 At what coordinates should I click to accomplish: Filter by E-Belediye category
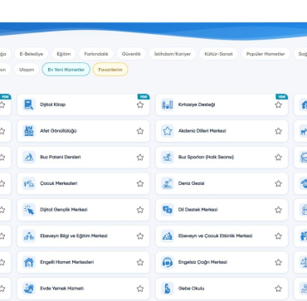click(32, 54)
